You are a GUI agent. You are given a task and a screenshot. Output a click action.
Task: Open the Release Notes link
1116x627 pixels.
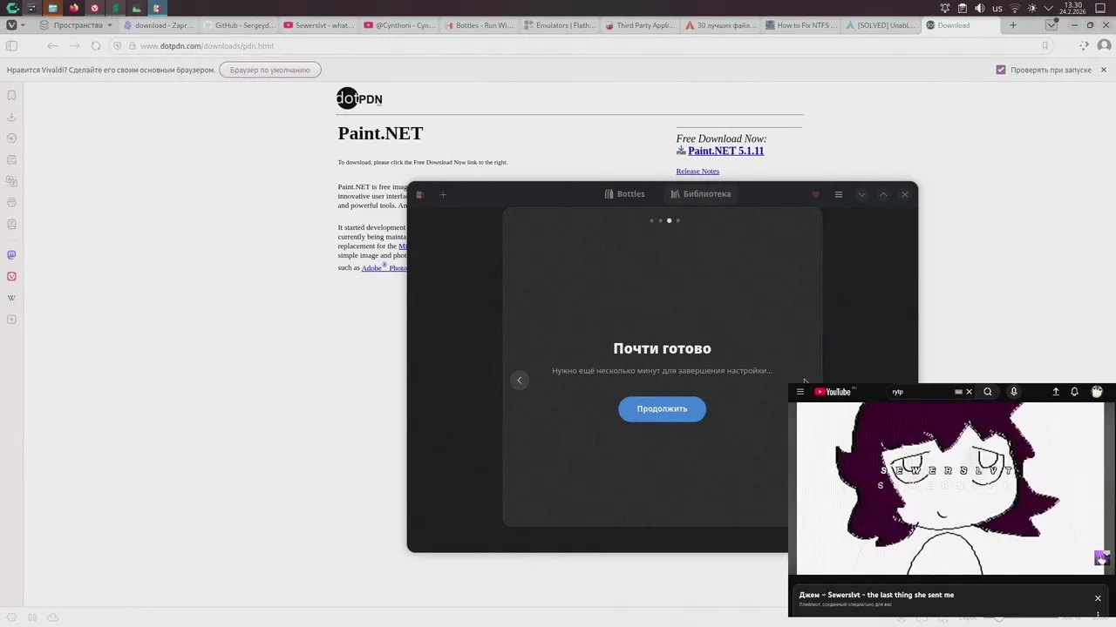point(697,171)
